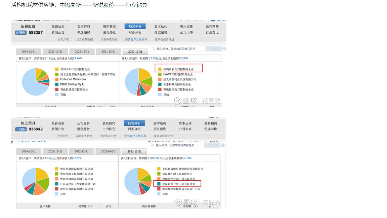Select yellow legend swatch for 中钨高新及其控制的企业
This screenshot has height=218, width=387.
pos(160,69)
